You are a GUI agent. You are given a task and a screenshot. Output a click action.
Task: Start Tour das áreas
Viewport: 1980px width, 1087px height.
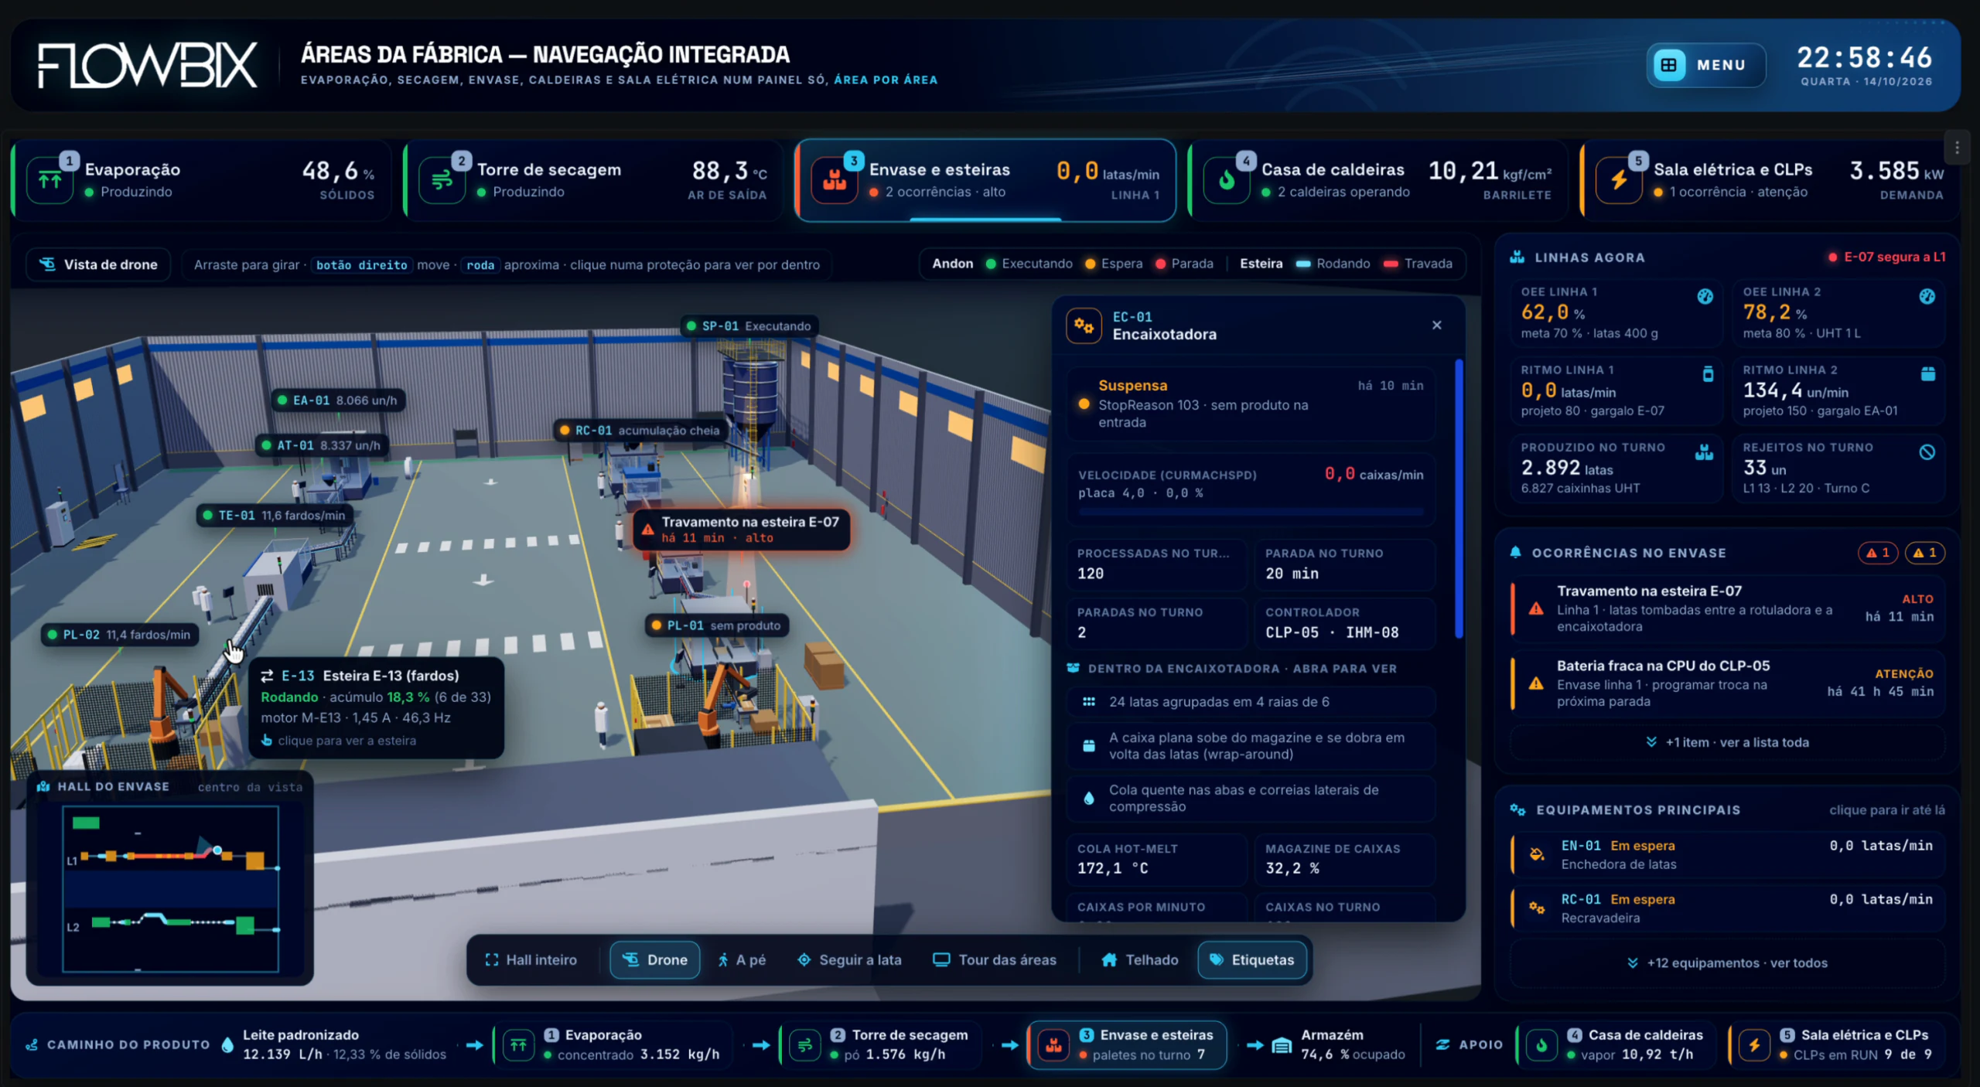pos(994,959)
